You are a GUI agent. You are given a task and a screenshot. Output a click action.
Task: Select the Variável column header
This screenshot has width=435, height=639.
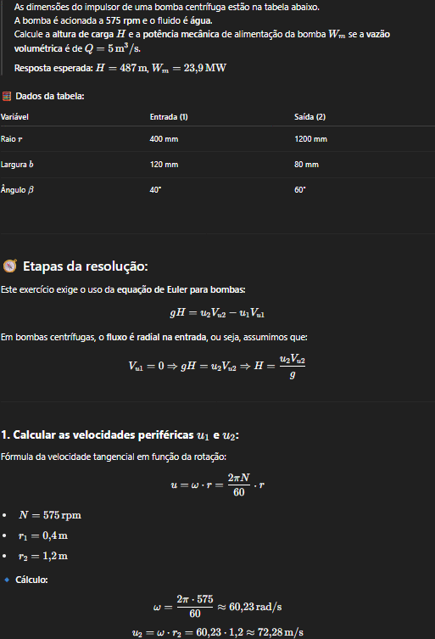click(14, 117)
